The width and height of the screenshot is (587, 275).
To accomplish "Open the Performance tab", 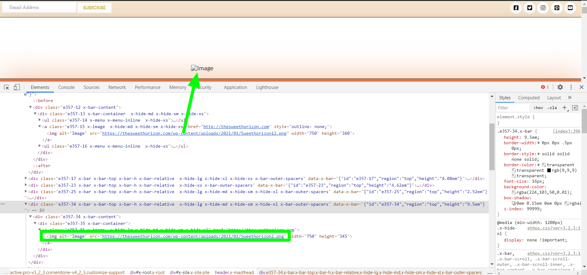I will 148,87.
